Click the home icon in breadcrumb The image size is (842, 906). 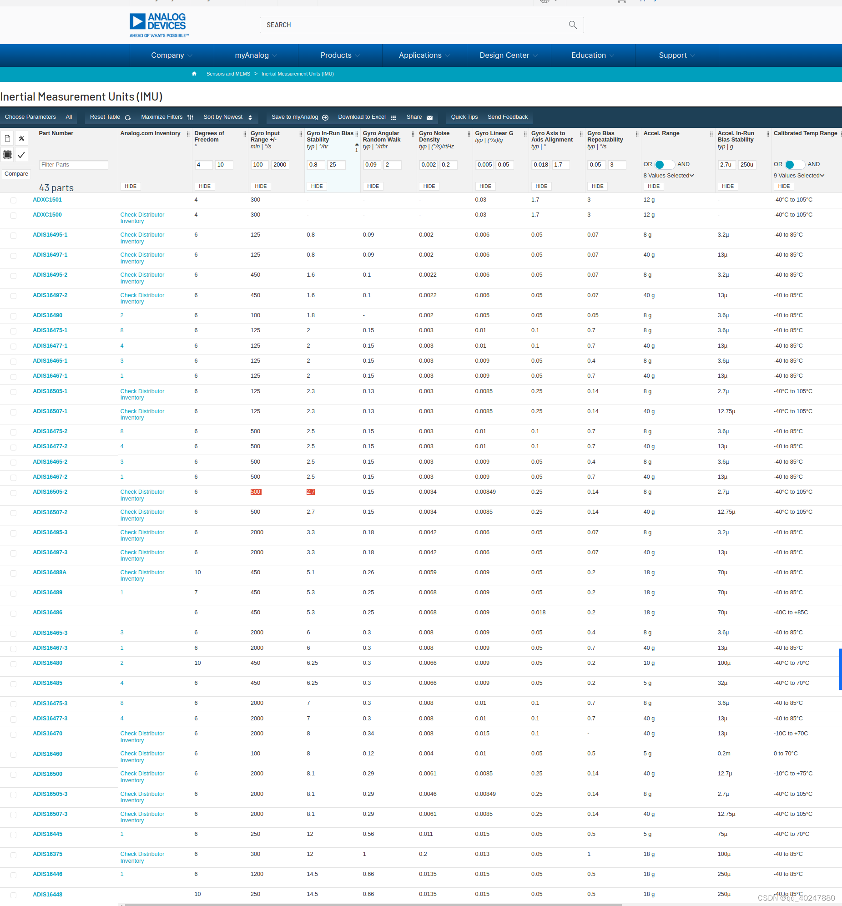point(194,74)
